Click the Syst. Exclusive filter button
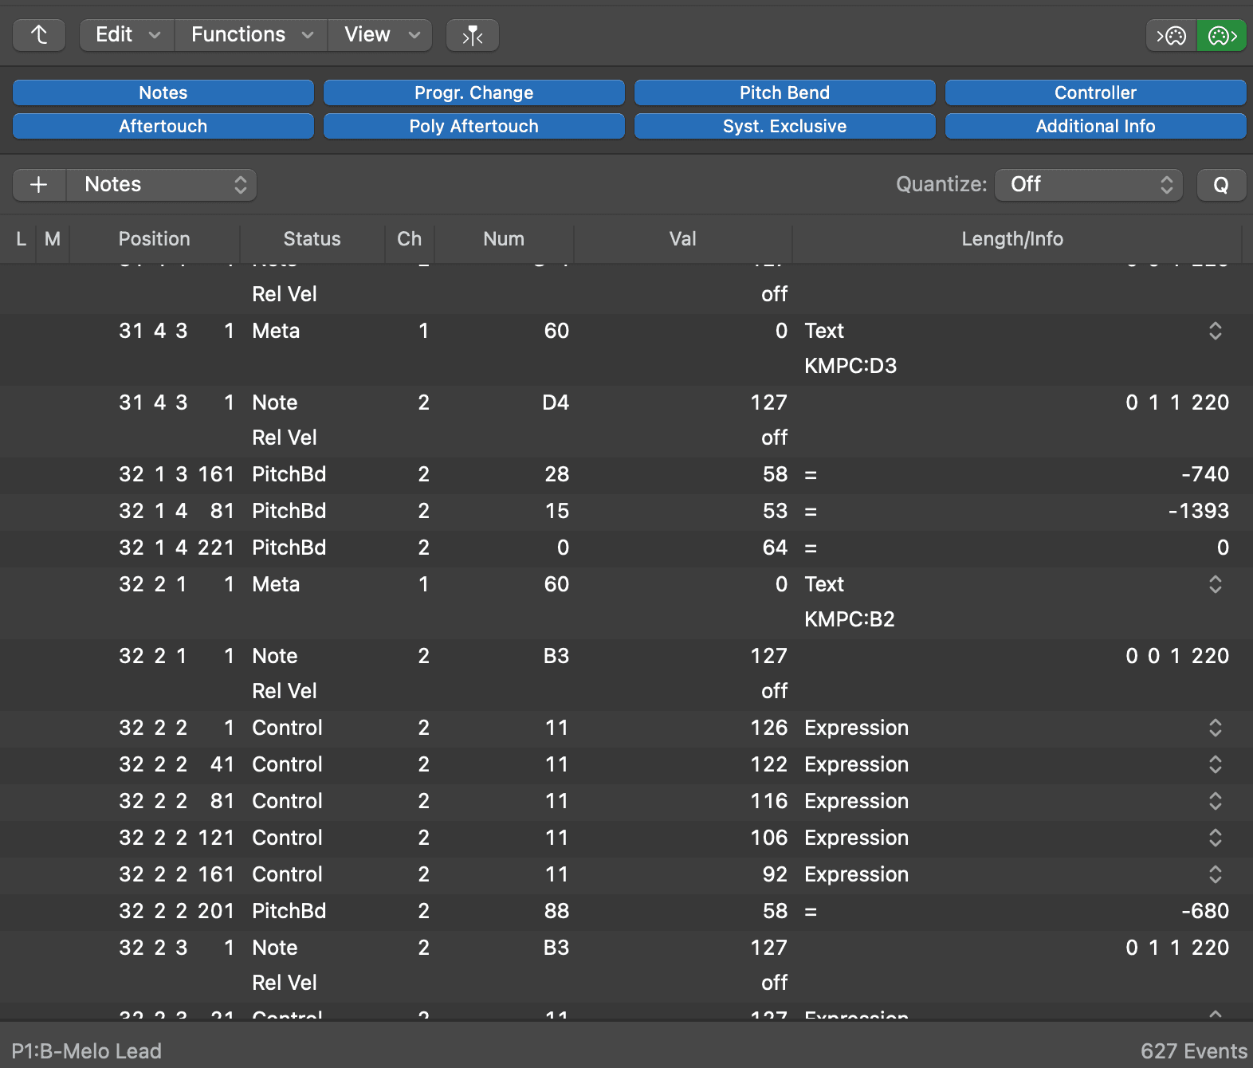The height and width of the screenshot is (1068, 1253). click(785, 126)
